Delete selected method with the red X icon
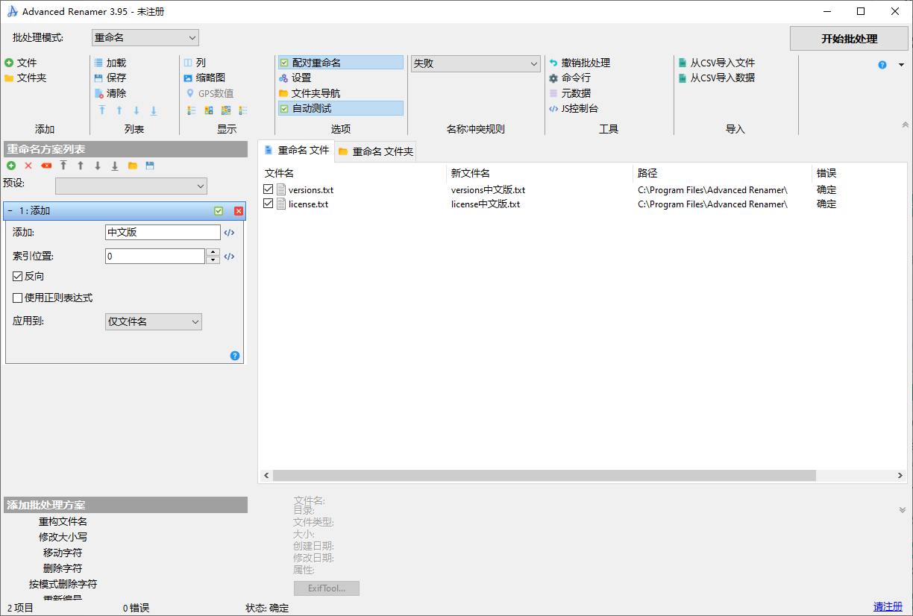This screenshot has width=913, height=616. coord(28,166)
